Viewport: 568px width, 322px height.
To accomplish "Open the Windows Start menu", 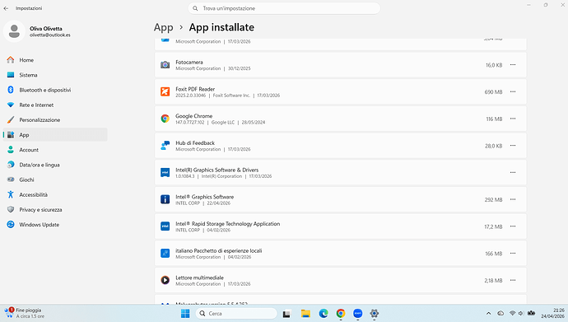I will pyautogui.click(x=185, y=313).
